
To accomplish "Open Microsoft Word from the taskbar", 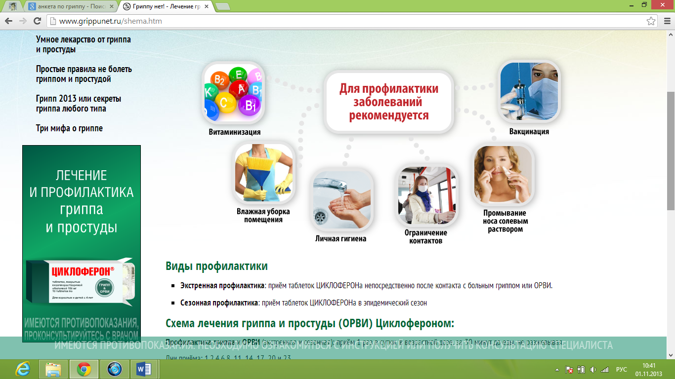I will [145, 369].
